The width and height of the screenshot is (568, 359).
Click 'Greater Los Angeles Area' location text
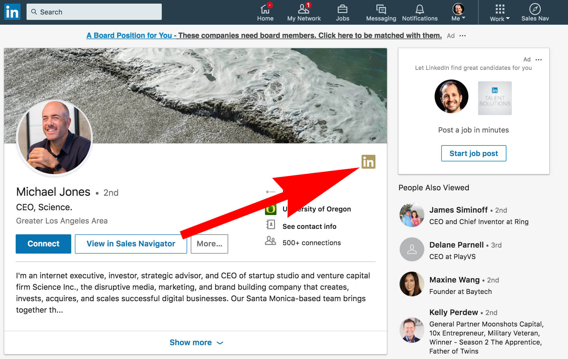[x=62, y=221]
